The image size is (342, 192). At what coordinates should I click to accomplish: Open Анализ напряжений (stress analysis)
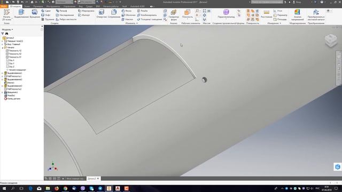point(297,15)
